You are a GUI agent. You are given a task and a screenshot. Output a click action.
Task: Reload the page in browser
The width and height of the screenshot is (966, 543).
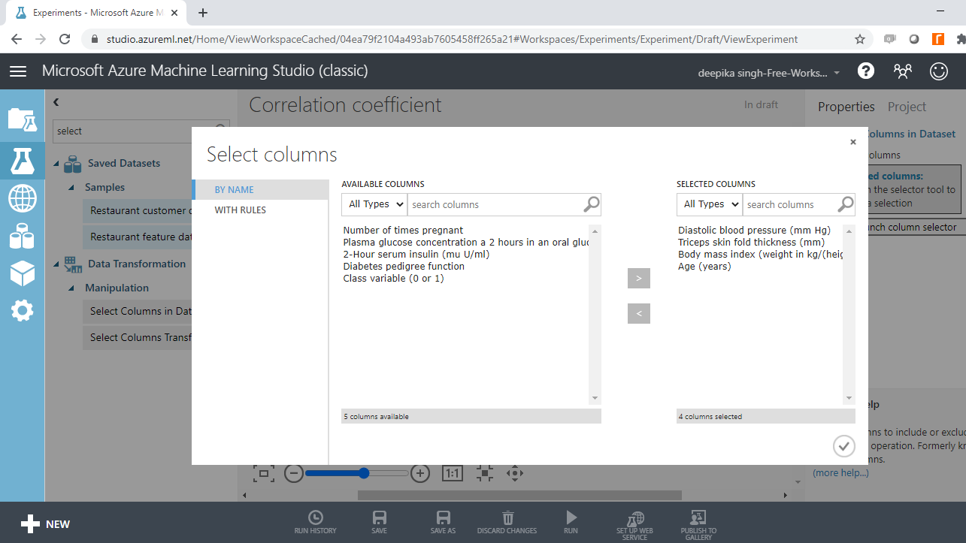(x=65, y=39)
